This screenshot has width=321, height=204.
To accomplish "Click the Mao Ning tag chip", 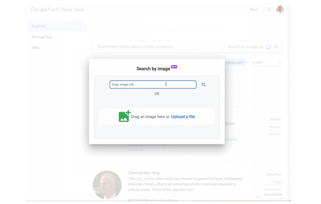I will (274, 174).
